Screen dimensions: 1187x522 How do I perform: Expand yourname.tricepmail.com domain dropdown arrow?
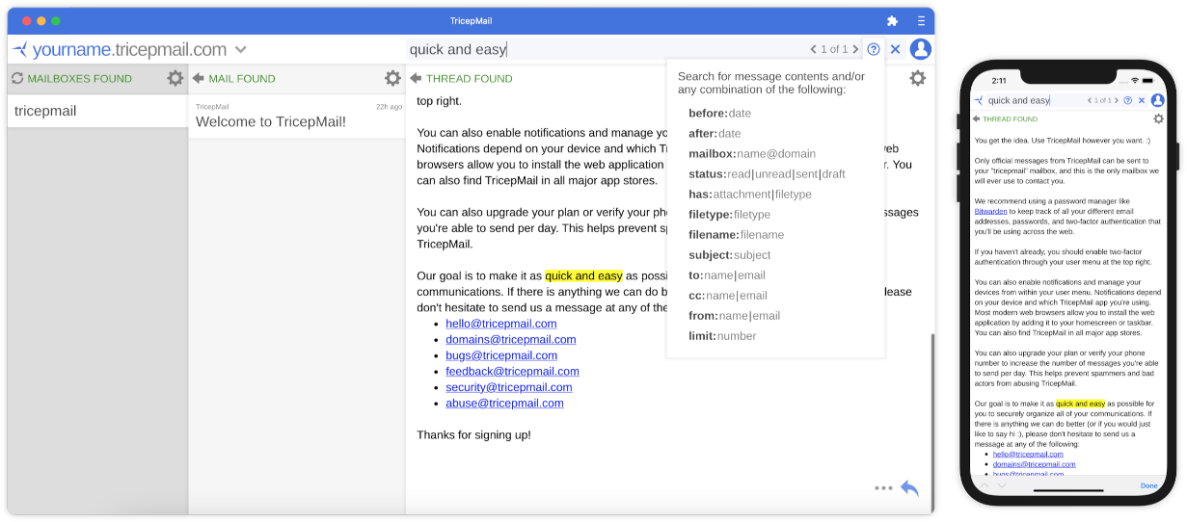pos(240,49)
